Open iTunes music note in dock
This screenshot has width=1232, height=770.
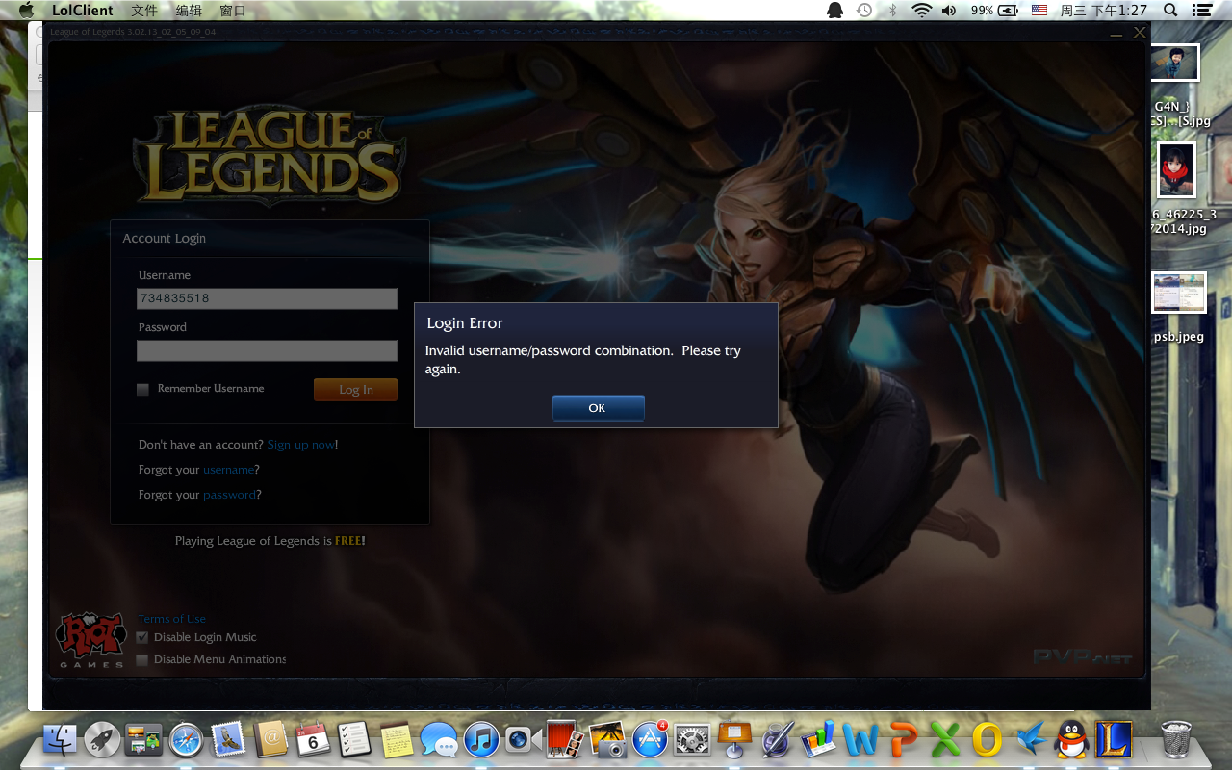click(x=481, y=739)
